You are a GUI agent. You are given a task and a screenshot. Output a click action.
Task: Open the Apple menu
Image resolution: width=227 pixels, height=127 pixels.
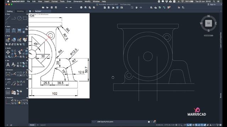pyautogui.click(x=8, y=1)
